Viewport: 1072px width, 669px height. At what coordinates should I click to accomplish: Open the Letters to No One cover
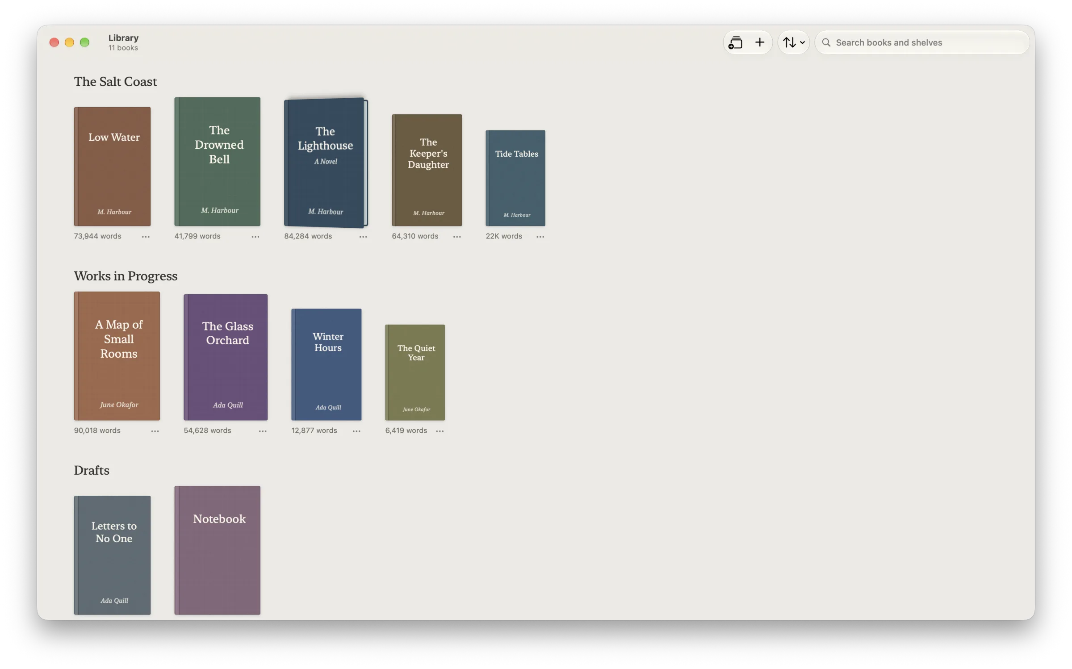click(112, 555)
